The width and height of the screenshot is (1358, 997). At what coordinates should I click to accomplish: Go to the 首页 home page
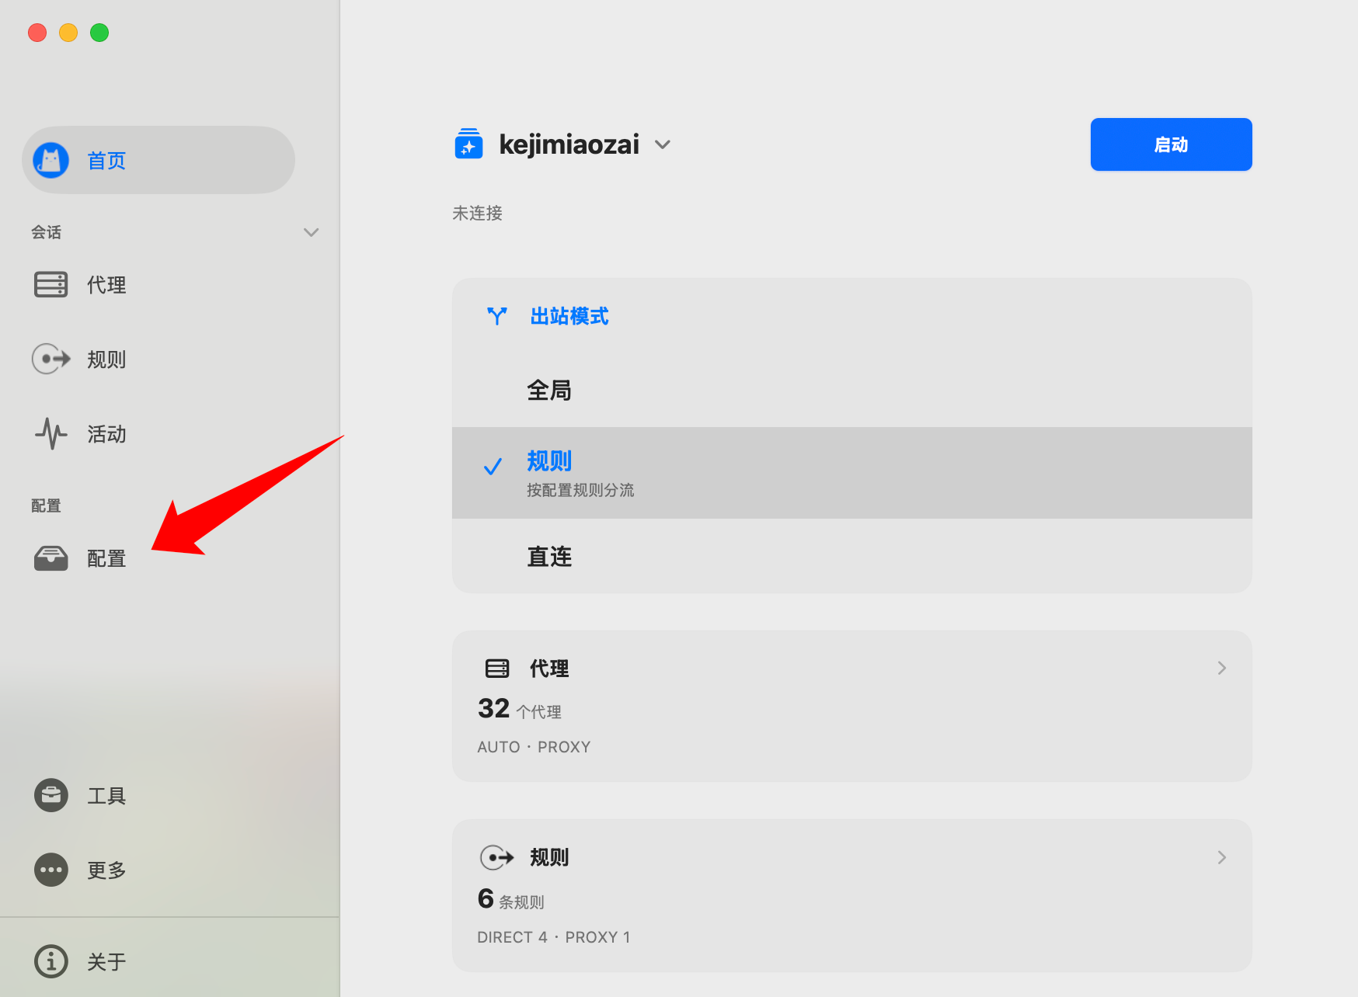tap(158, 160)
